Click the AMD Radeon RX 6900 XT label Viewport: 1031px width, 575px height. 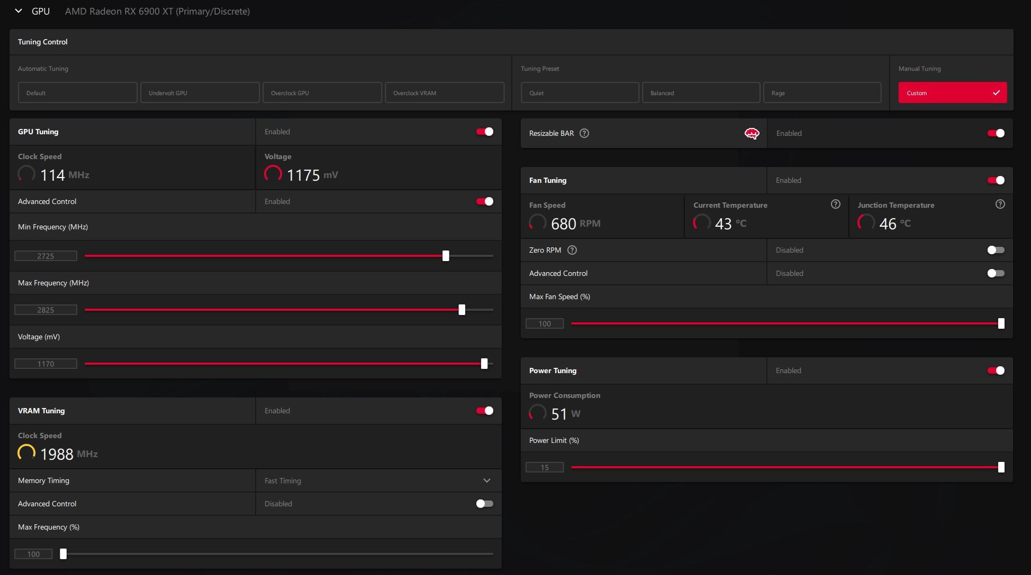click(x=157, y=11)
